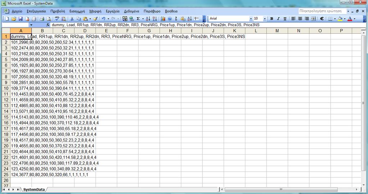Select the cell starting 124,3677
The image size is (368, 194).
point(21,175)
